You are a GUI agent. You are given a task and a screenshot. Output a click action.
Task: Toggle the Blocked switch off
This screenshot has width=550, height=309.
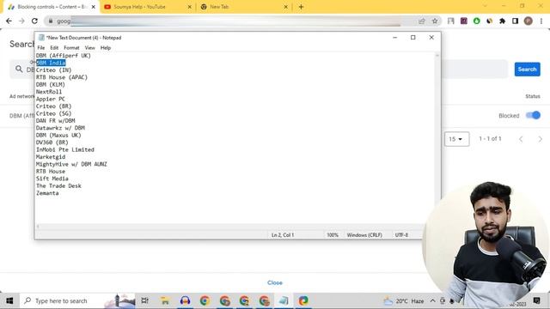(533, 115)
